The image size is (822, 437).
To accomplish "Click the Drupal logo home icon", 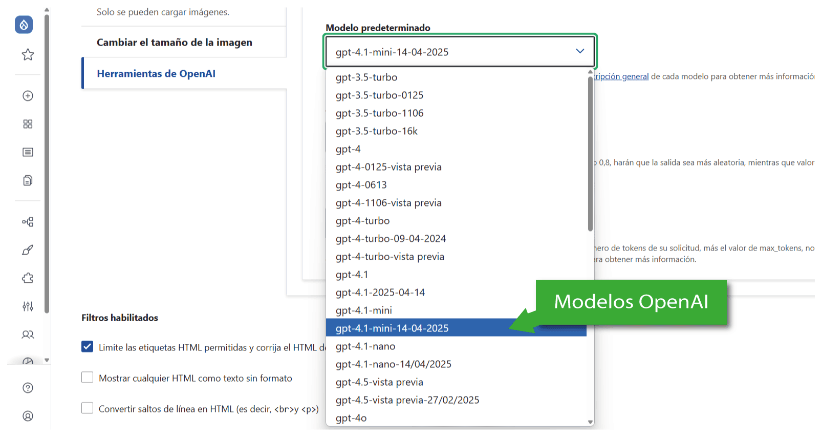I will point(24,25).
